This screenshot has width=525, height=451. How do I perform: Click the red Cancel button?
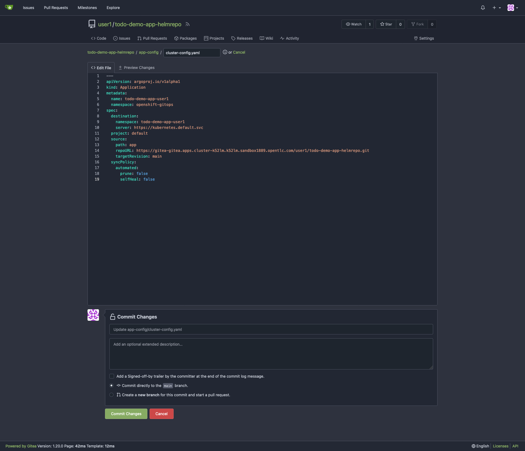[x=161, y=414]
